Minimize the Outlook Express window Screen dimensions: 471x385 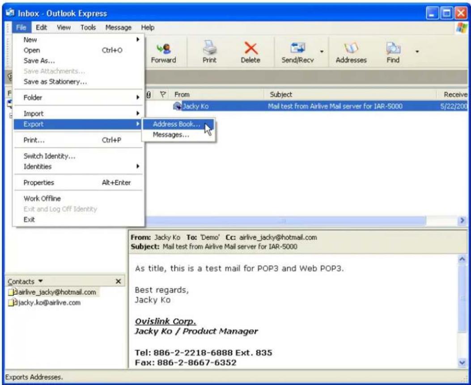[x=432, y=13]
